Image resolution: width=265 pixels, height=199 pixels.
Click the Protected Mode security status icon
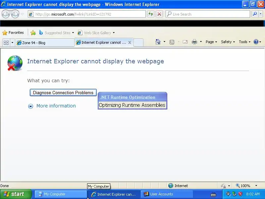(223, 186)
